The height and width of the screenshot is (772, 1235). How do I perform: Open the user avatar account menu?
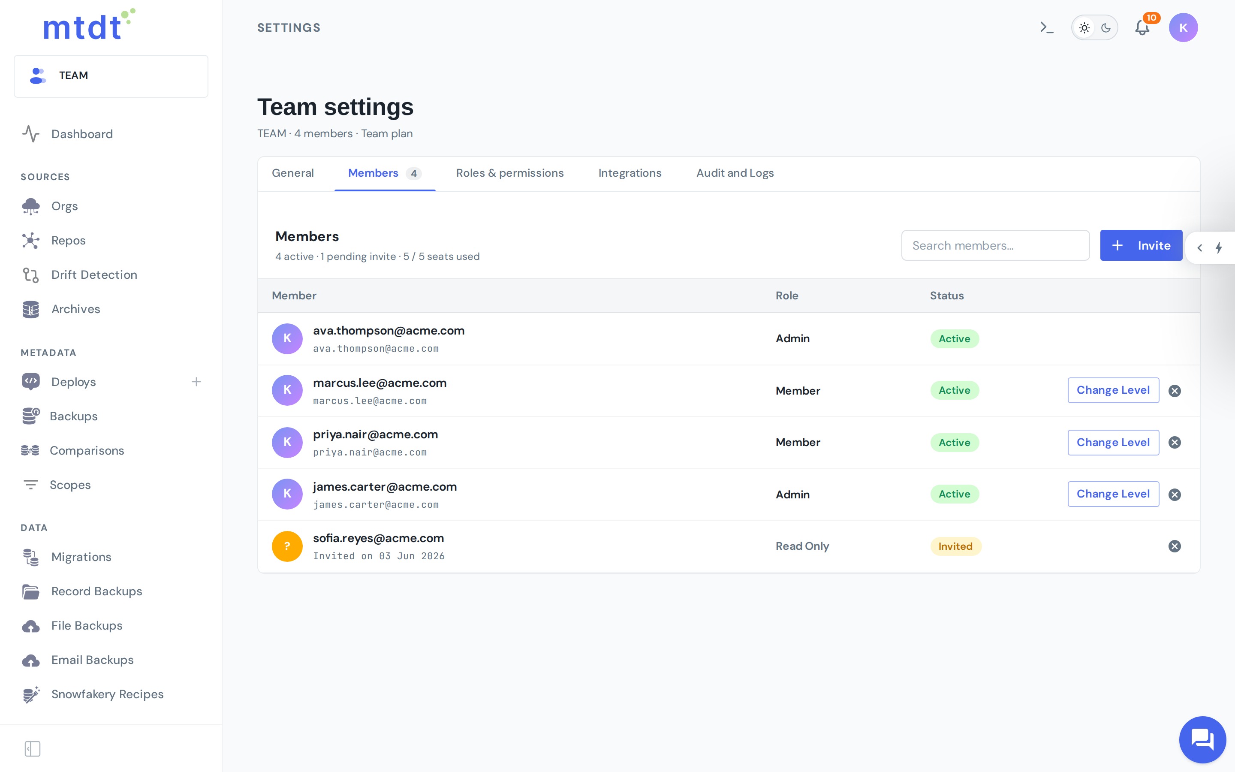point(1183,27)
